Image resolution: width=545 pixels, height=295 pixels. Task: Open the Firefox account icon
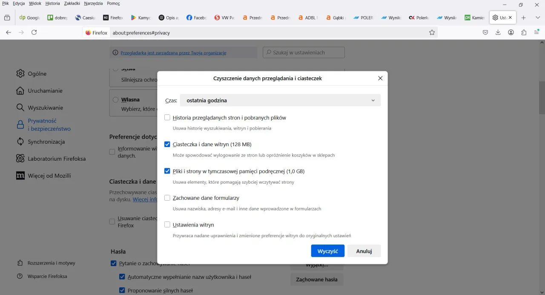(x=511, y=32)
